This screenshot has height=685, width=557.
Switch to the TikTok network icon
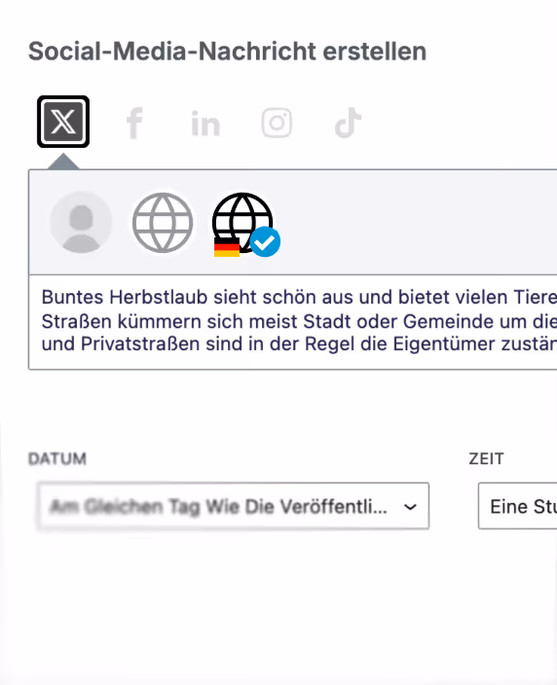[348, 123]
